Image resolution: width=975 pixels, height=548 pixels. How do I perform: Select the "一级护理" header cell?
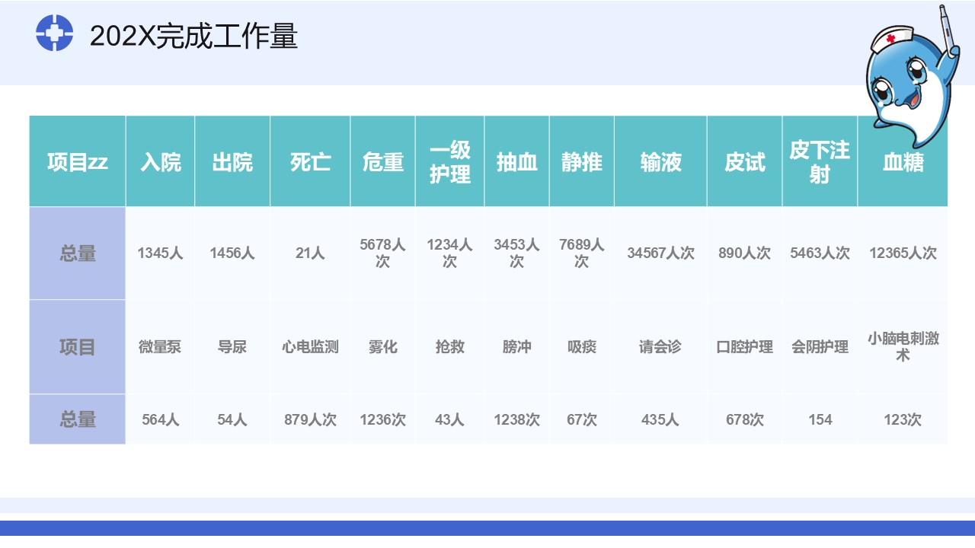pos(449,162)
